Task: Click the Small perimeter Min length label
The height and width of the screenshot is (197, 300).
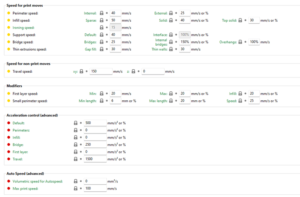Action: (x=88, y=101)
